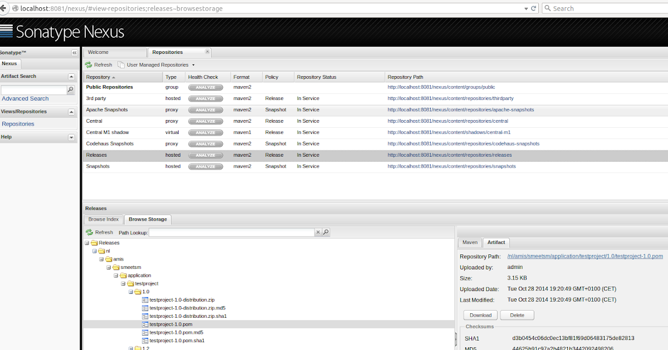Collapse the Releases root folder

[87, 243]
